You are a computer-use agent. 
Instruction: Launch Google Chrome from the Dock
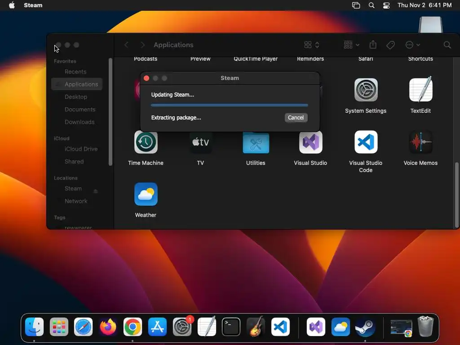pos(133,327)
